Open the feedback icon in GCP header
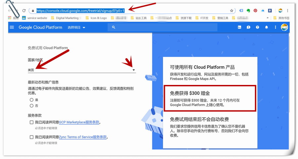 point(248,27)
